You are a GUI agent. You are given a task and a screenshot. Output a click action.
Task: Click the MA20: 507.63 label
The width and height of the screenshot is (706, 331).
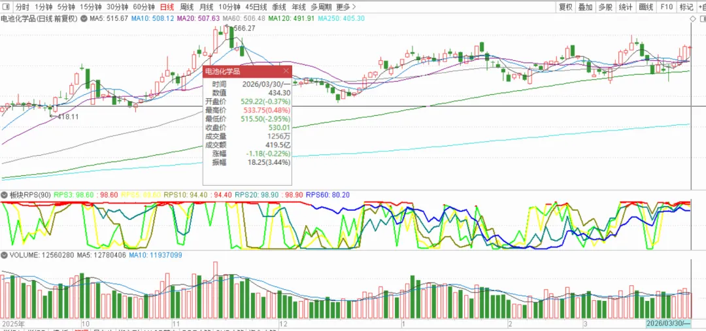[198, 18]
